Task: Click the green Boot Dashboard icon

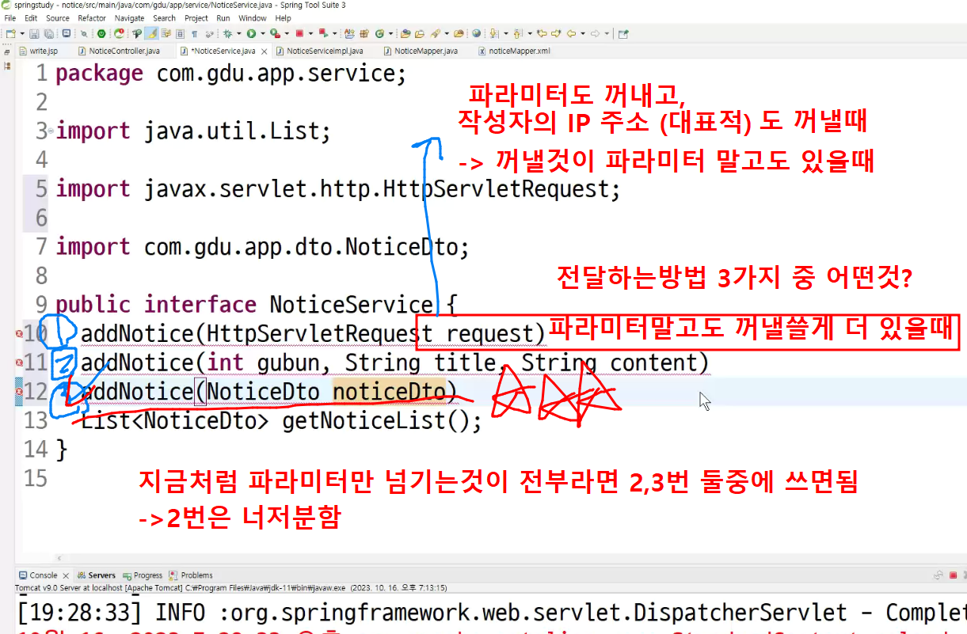Action: click(x=101, y=34)
